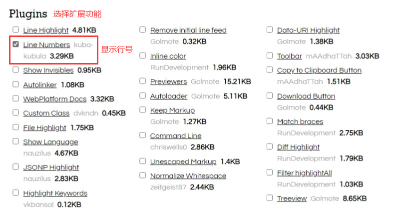Click the Remove initial line feed link
This screenshot has width=398, height=220.
pyautogui.click(x=188, y=30)
